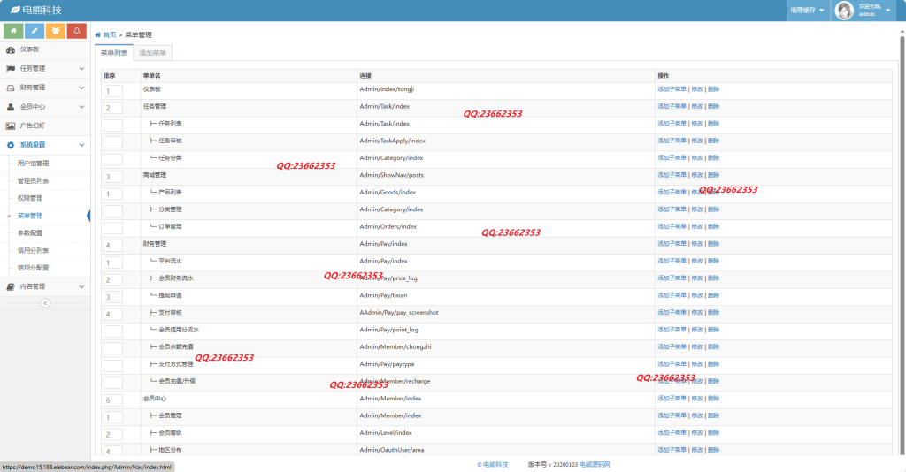The image size is (906, 472).
Task: Click 添加子菜单 link for 仪表板 row
Action: pyautogui.click(x=672, y=89)
